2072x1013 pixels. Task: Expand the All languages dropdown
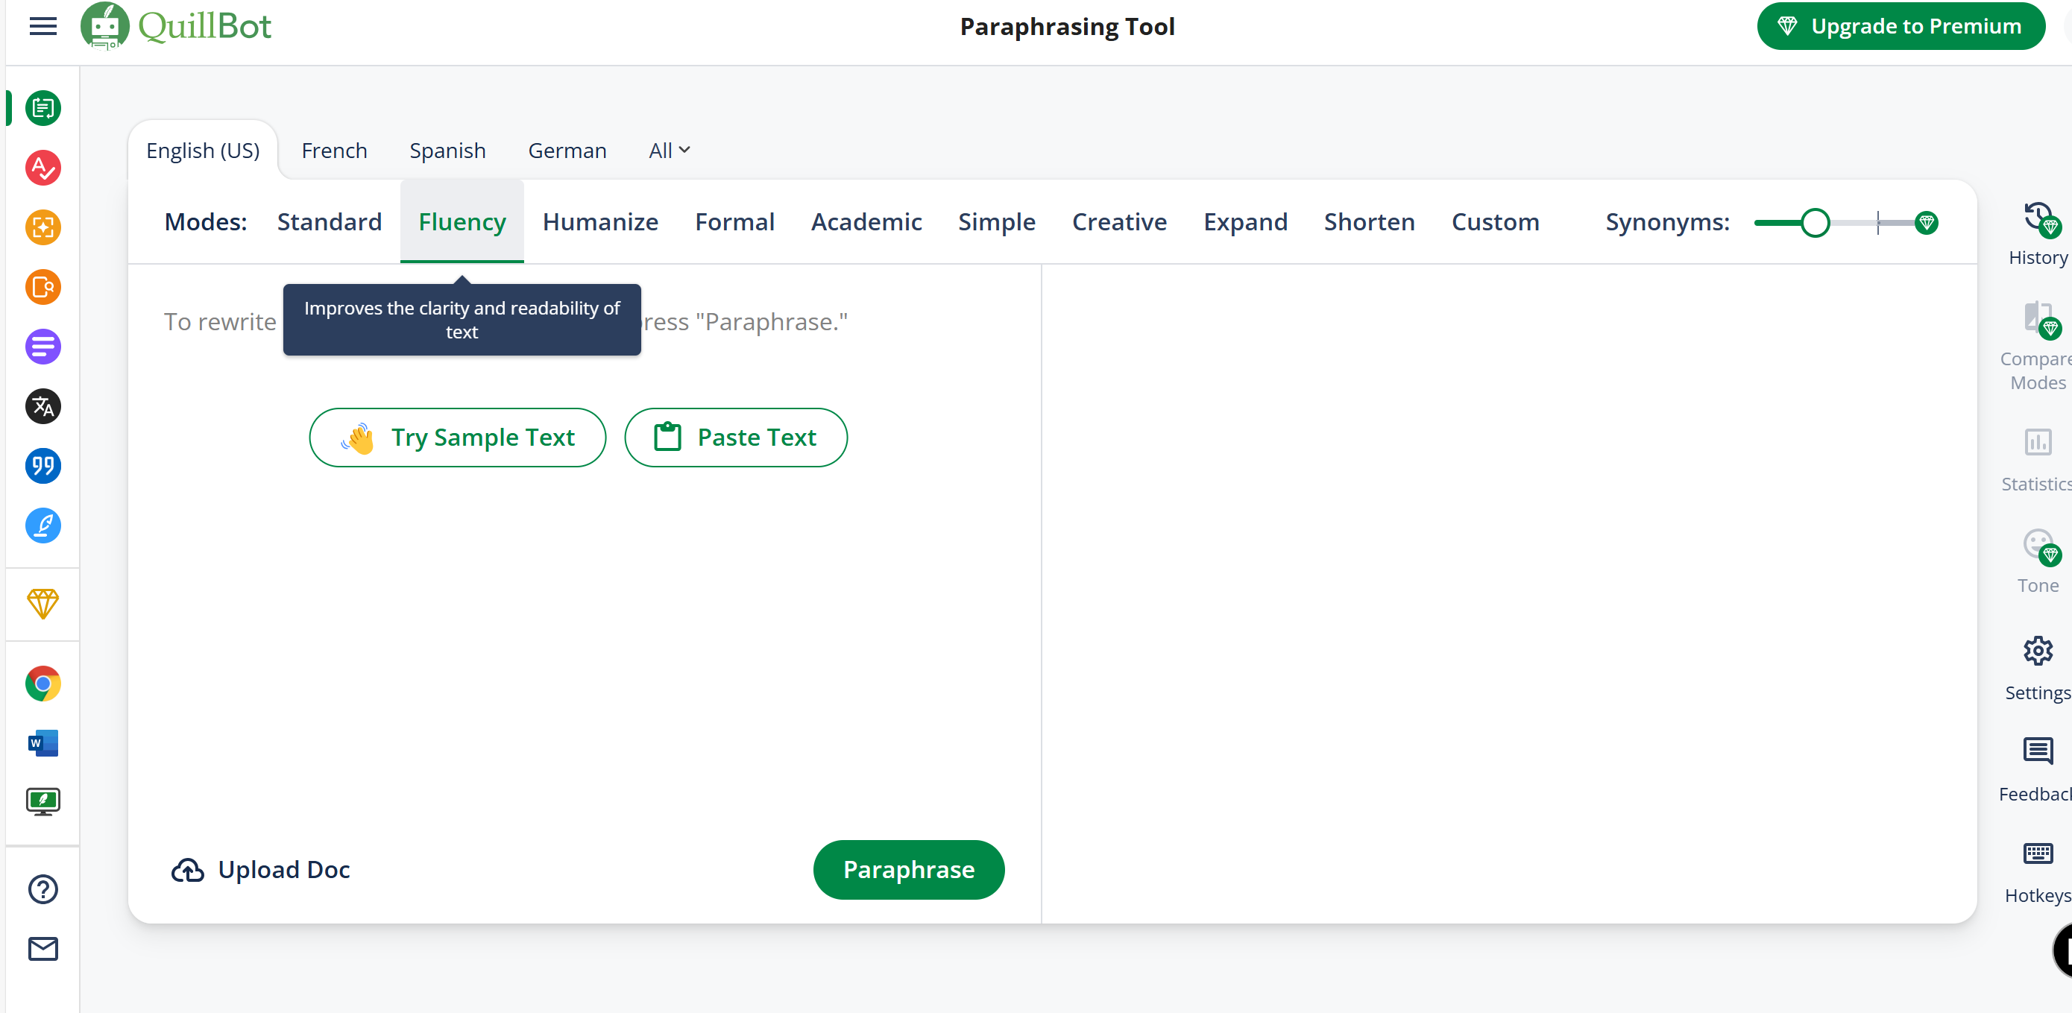tap(670, 151)
